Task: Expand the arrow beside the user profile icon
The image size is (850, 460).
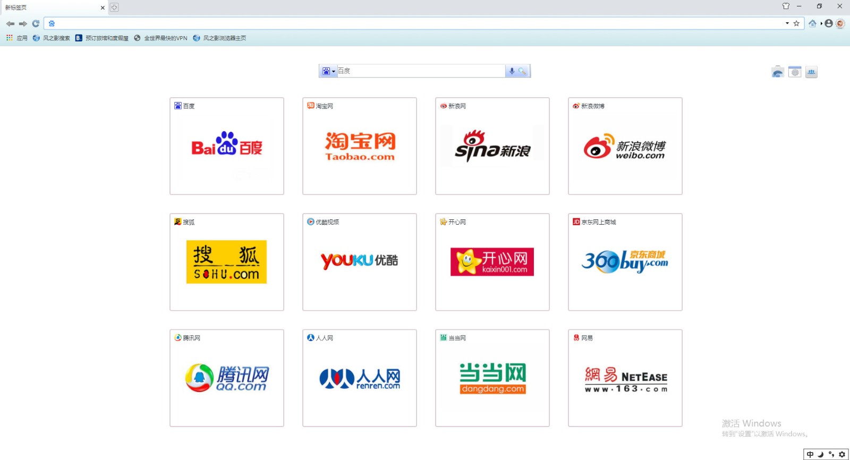Action: tap(821, 23)
